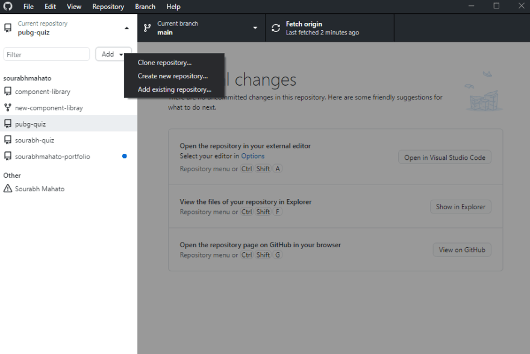Open the Edit menu
Image resolution: width=530 pixels, height=354 pixels.
click(x=50, y=7)
